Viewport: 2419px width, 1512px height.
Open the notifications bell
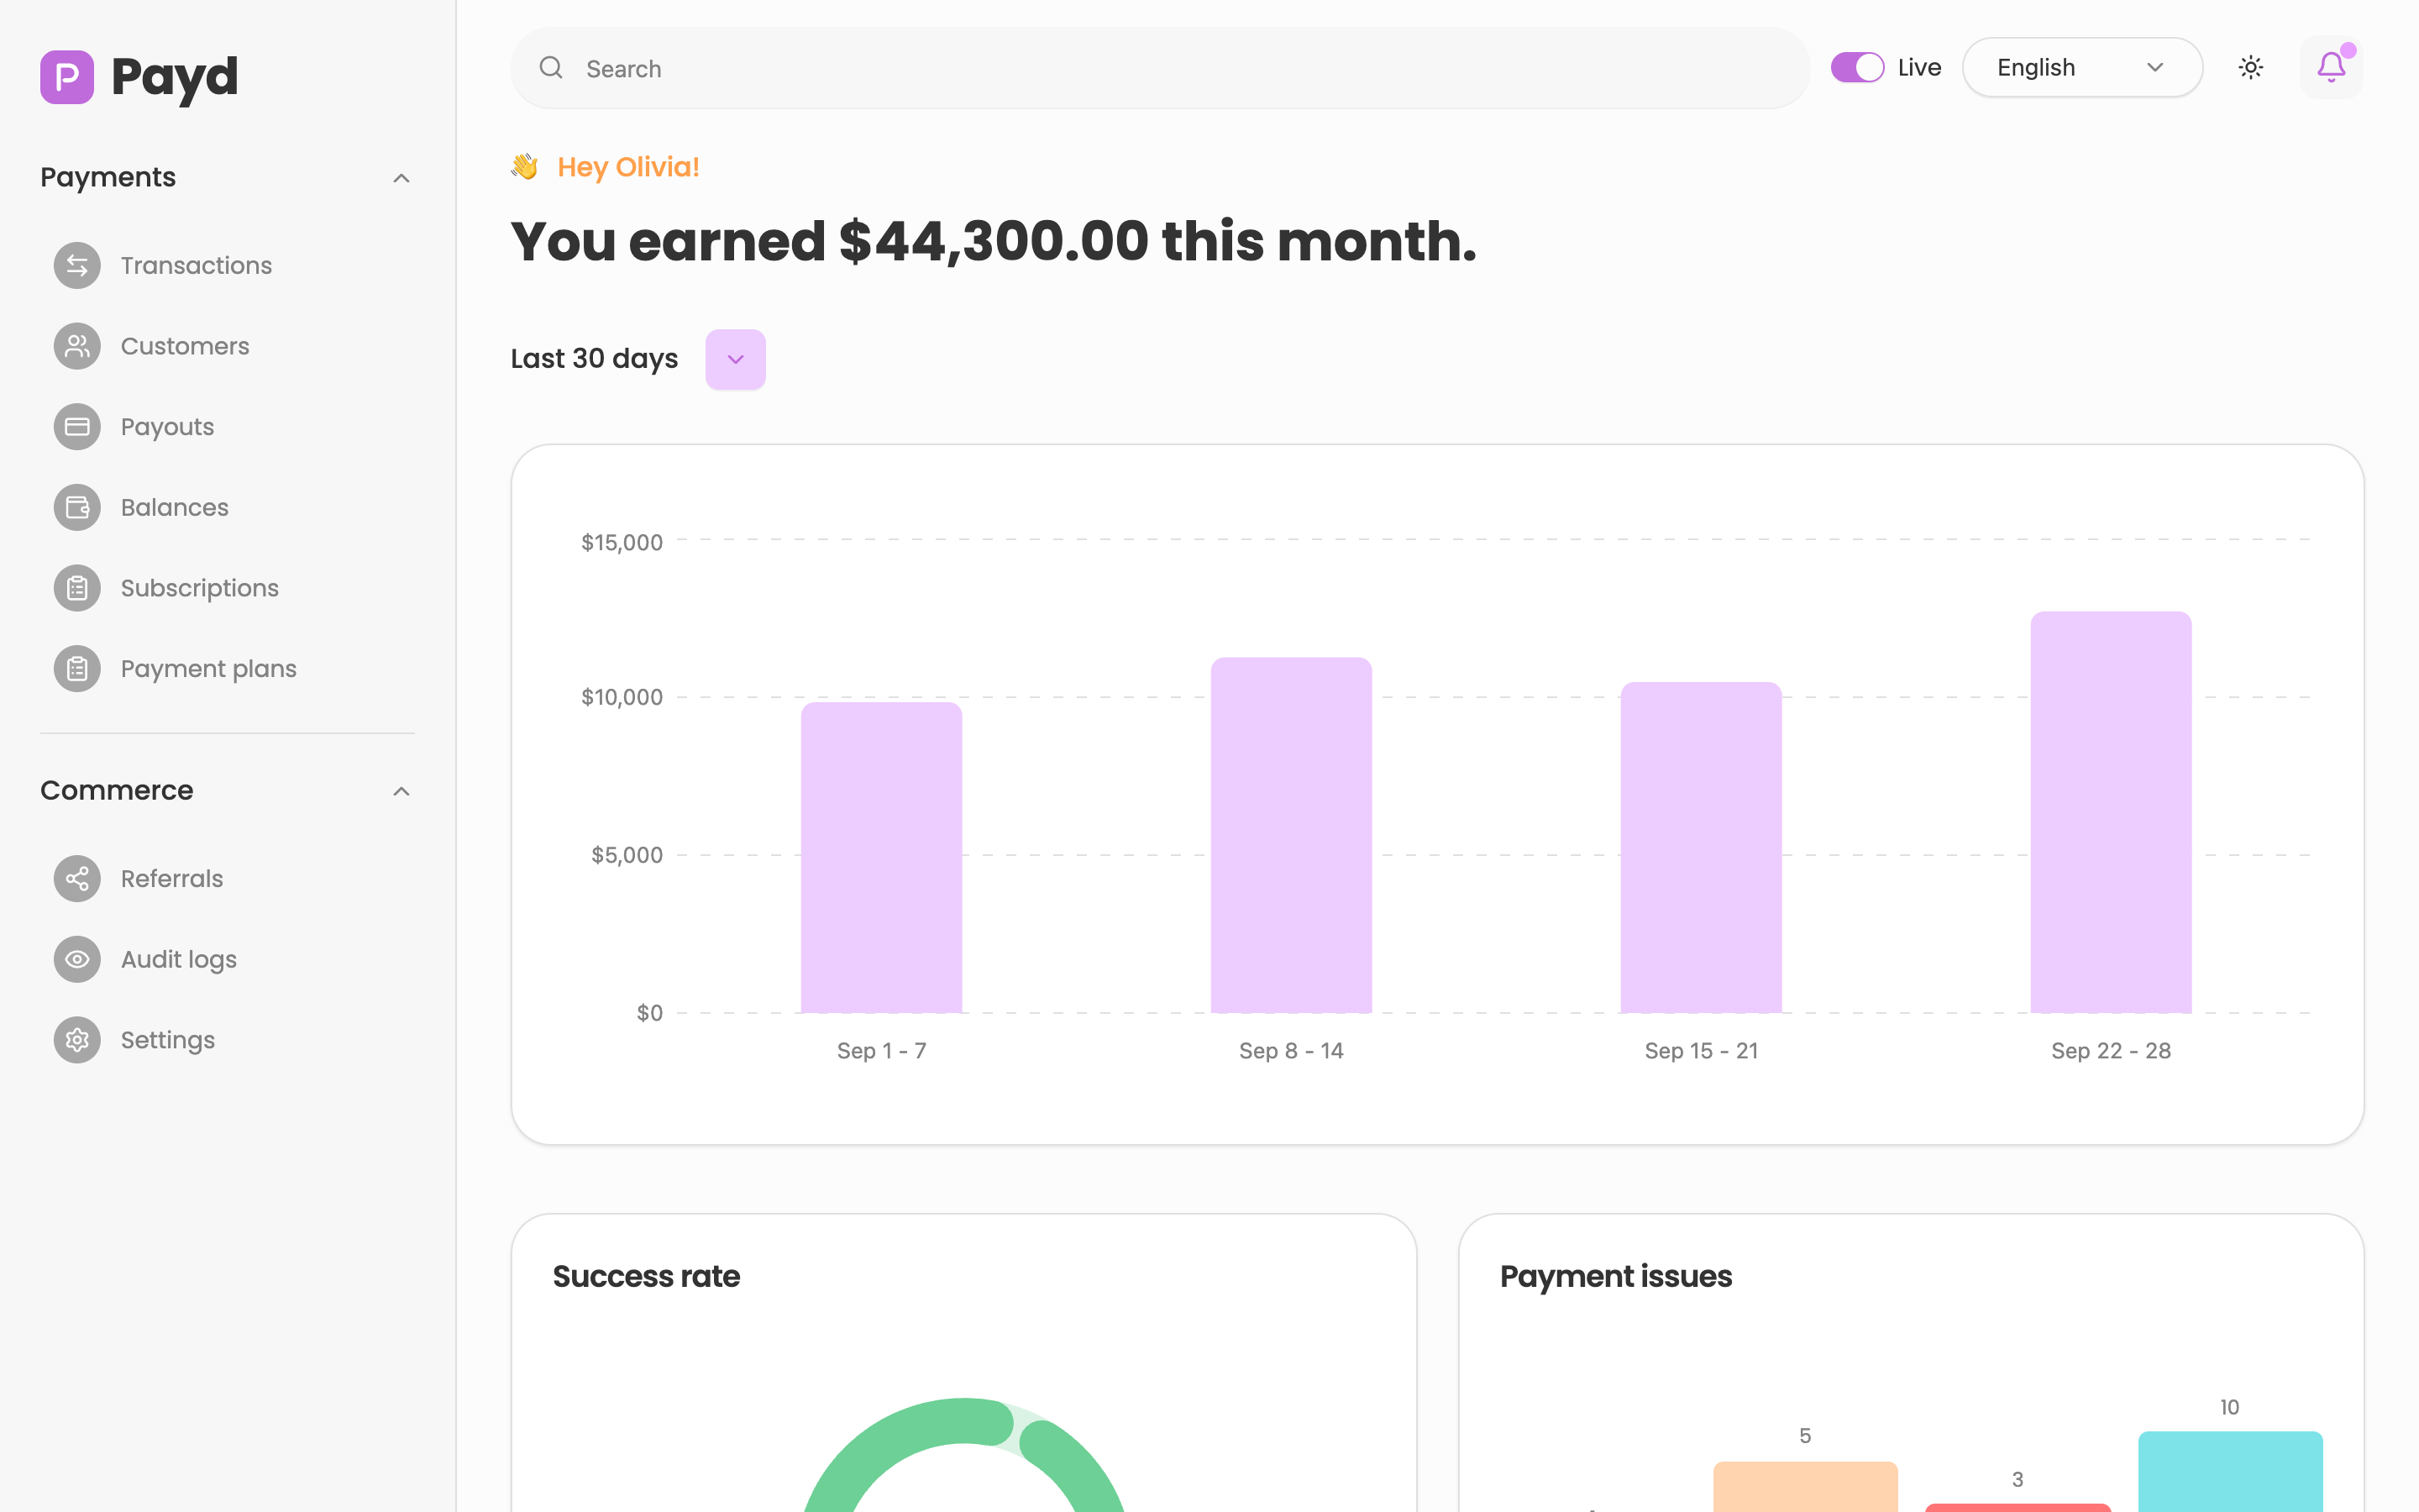point(2331,67)
